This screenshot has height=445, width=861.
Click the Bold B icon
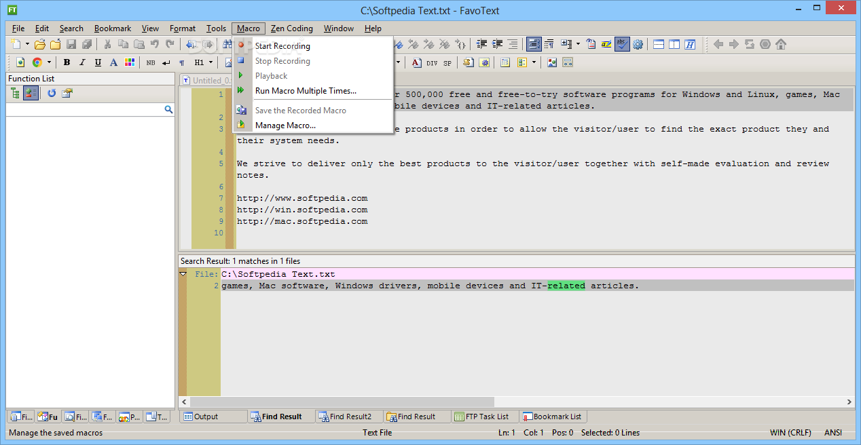[x=67, y=62]
